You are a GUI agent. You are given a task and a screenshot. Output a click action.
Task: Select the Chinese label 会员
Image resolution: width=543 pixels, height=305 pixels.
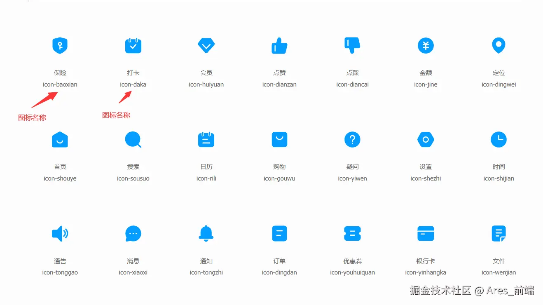click(x=206, y=73)
